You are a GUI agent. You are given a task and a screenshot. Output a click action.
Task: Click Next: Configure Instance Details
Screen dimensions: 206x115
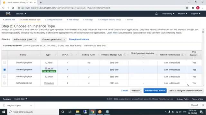(x=186, y=91)
